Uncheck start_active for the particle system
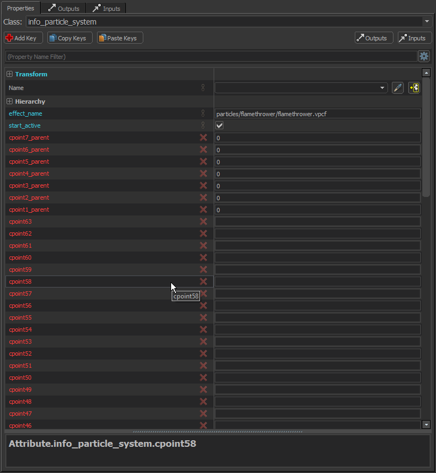 [219, 125]
